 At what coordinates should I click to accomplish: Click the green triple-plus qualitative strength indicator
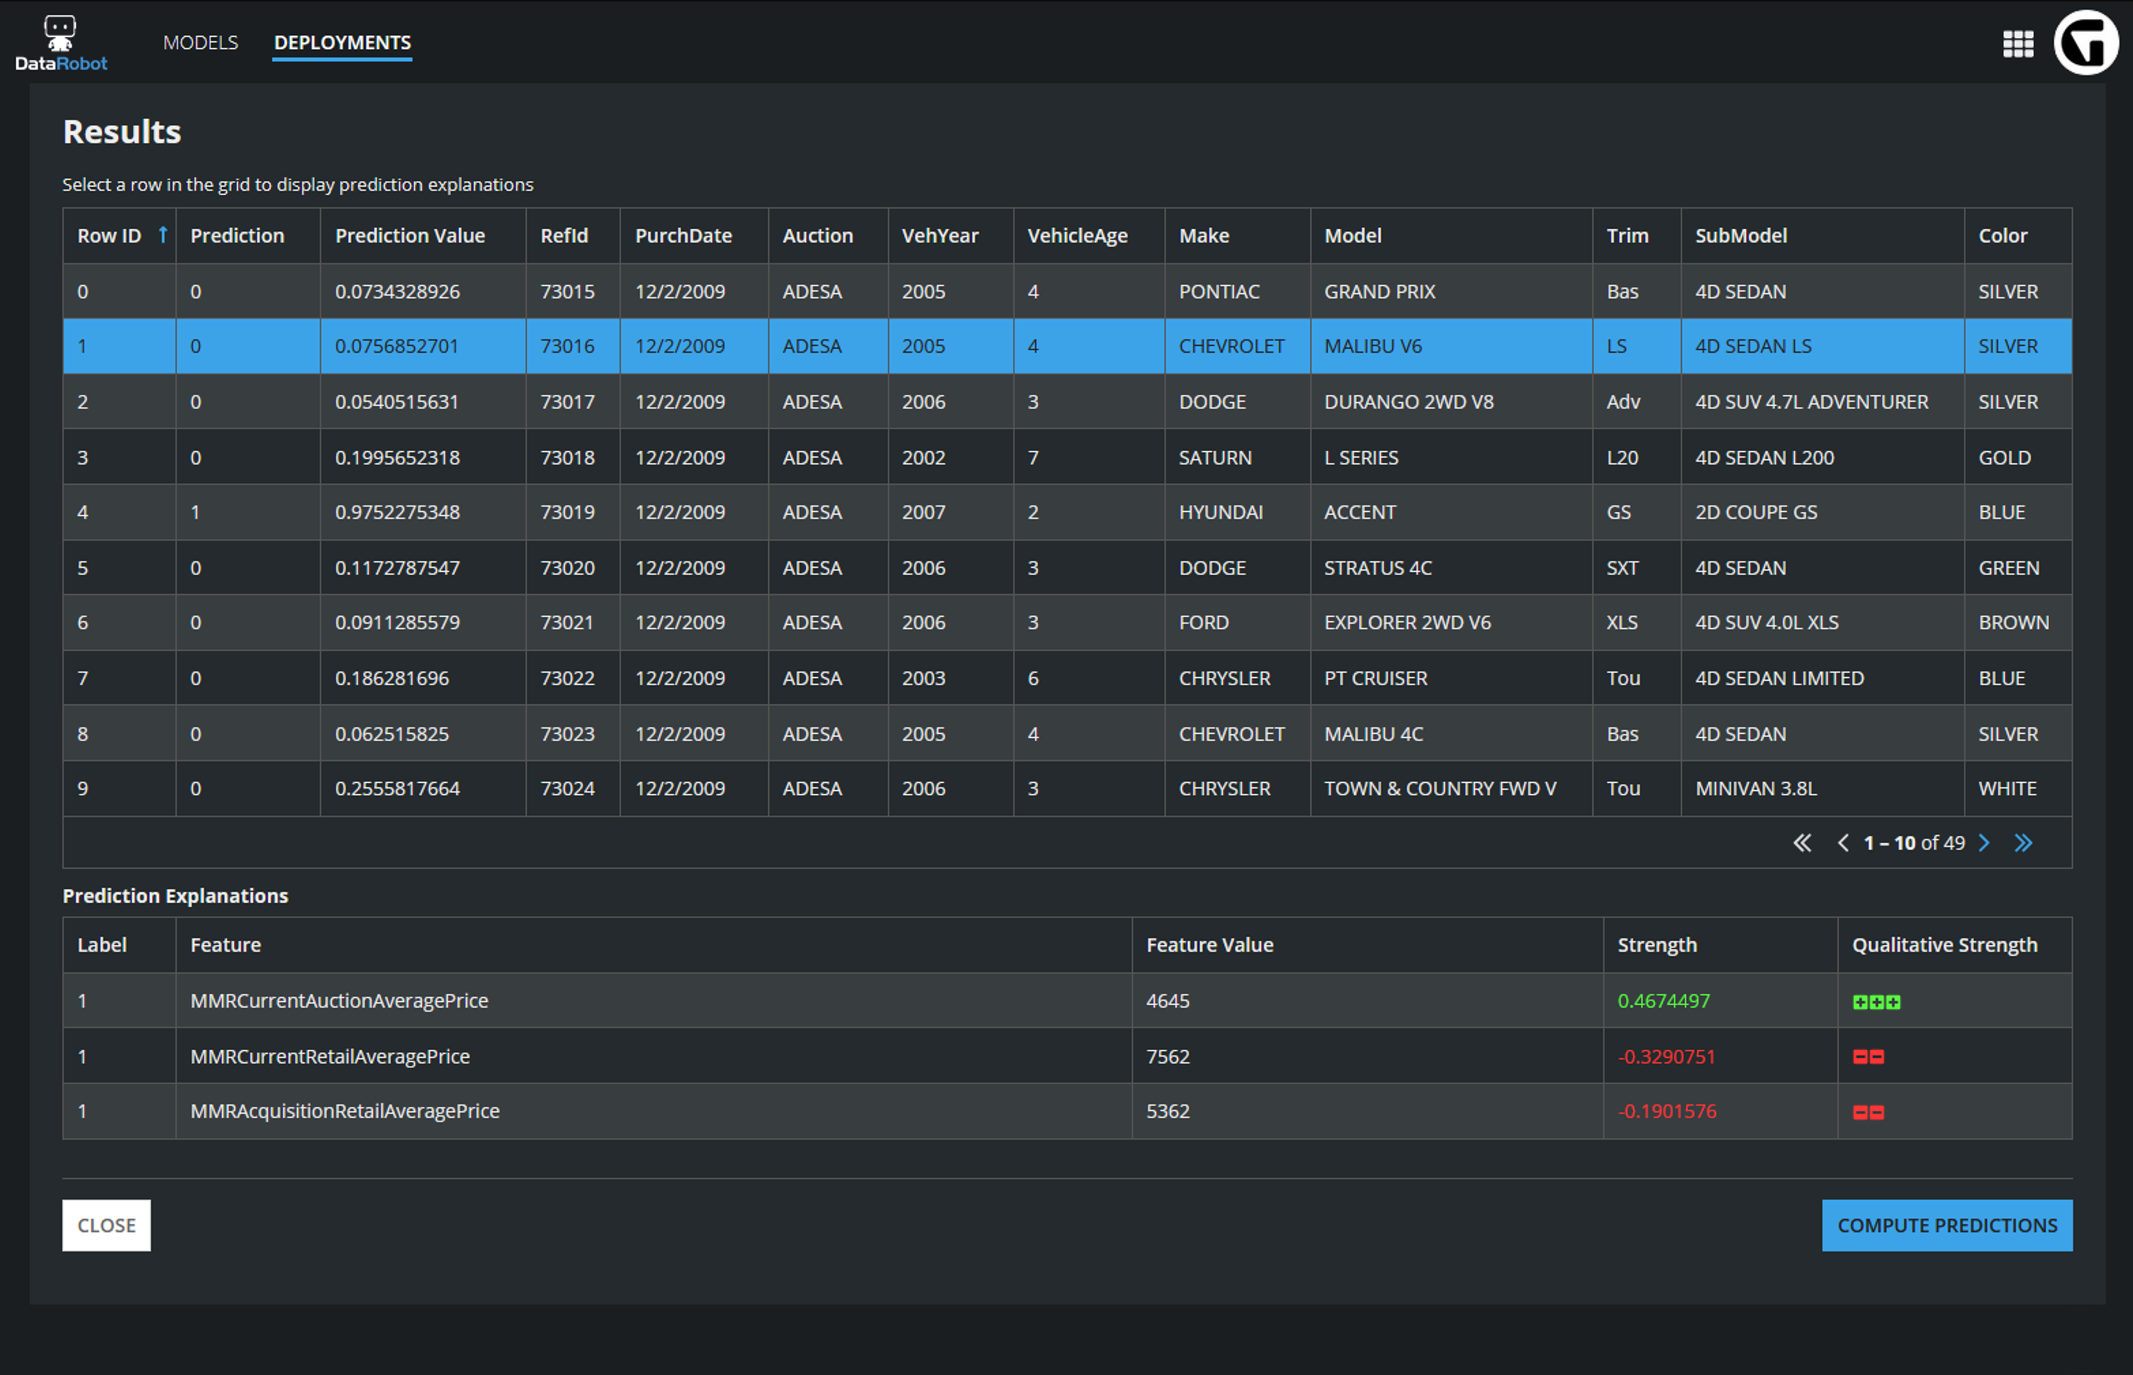[1876, 1002]
